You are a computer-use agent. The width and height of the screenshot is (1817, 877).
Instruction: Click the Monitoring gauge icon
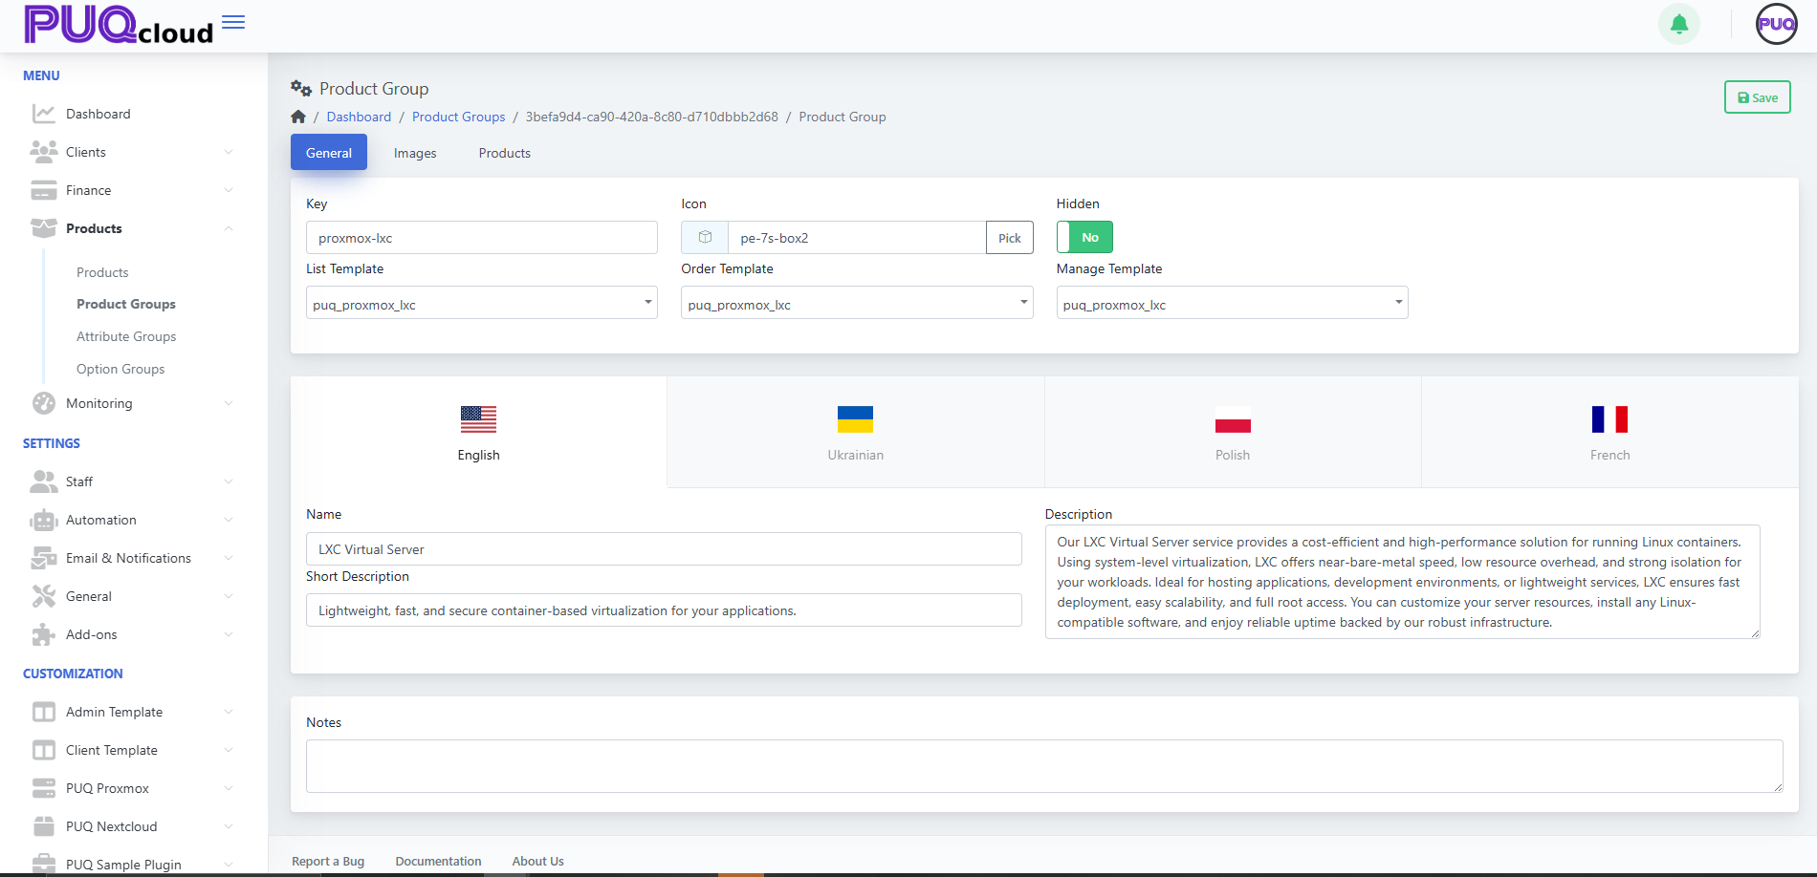pyautogui.click(x=43, y=403)
